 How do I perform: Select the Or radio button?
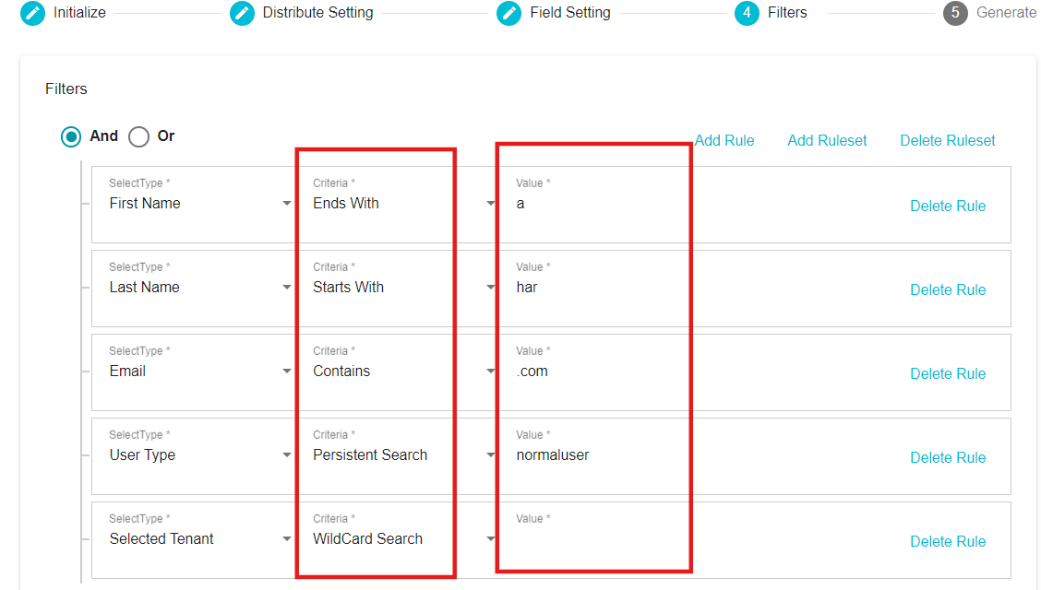coord(138,136)
